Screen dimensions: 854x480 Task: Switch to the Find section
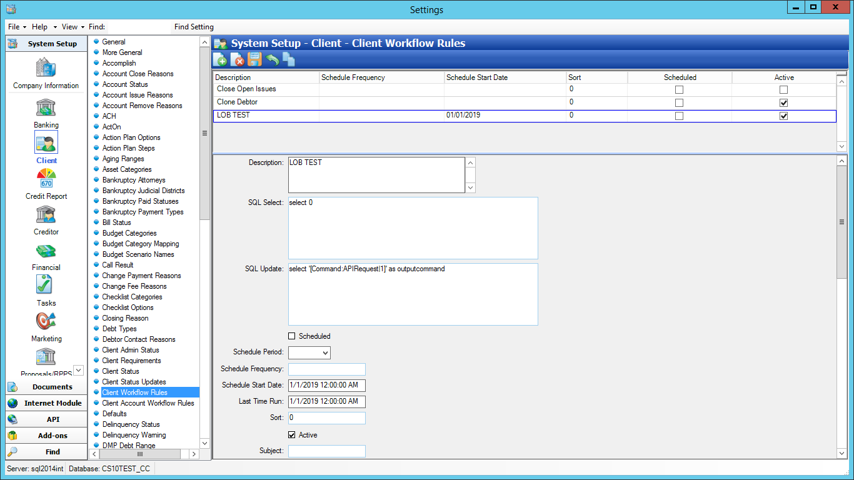tap(46, 452)
